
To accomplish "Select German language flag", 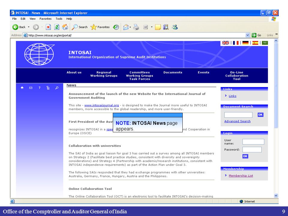I will (x=245, y=43).
